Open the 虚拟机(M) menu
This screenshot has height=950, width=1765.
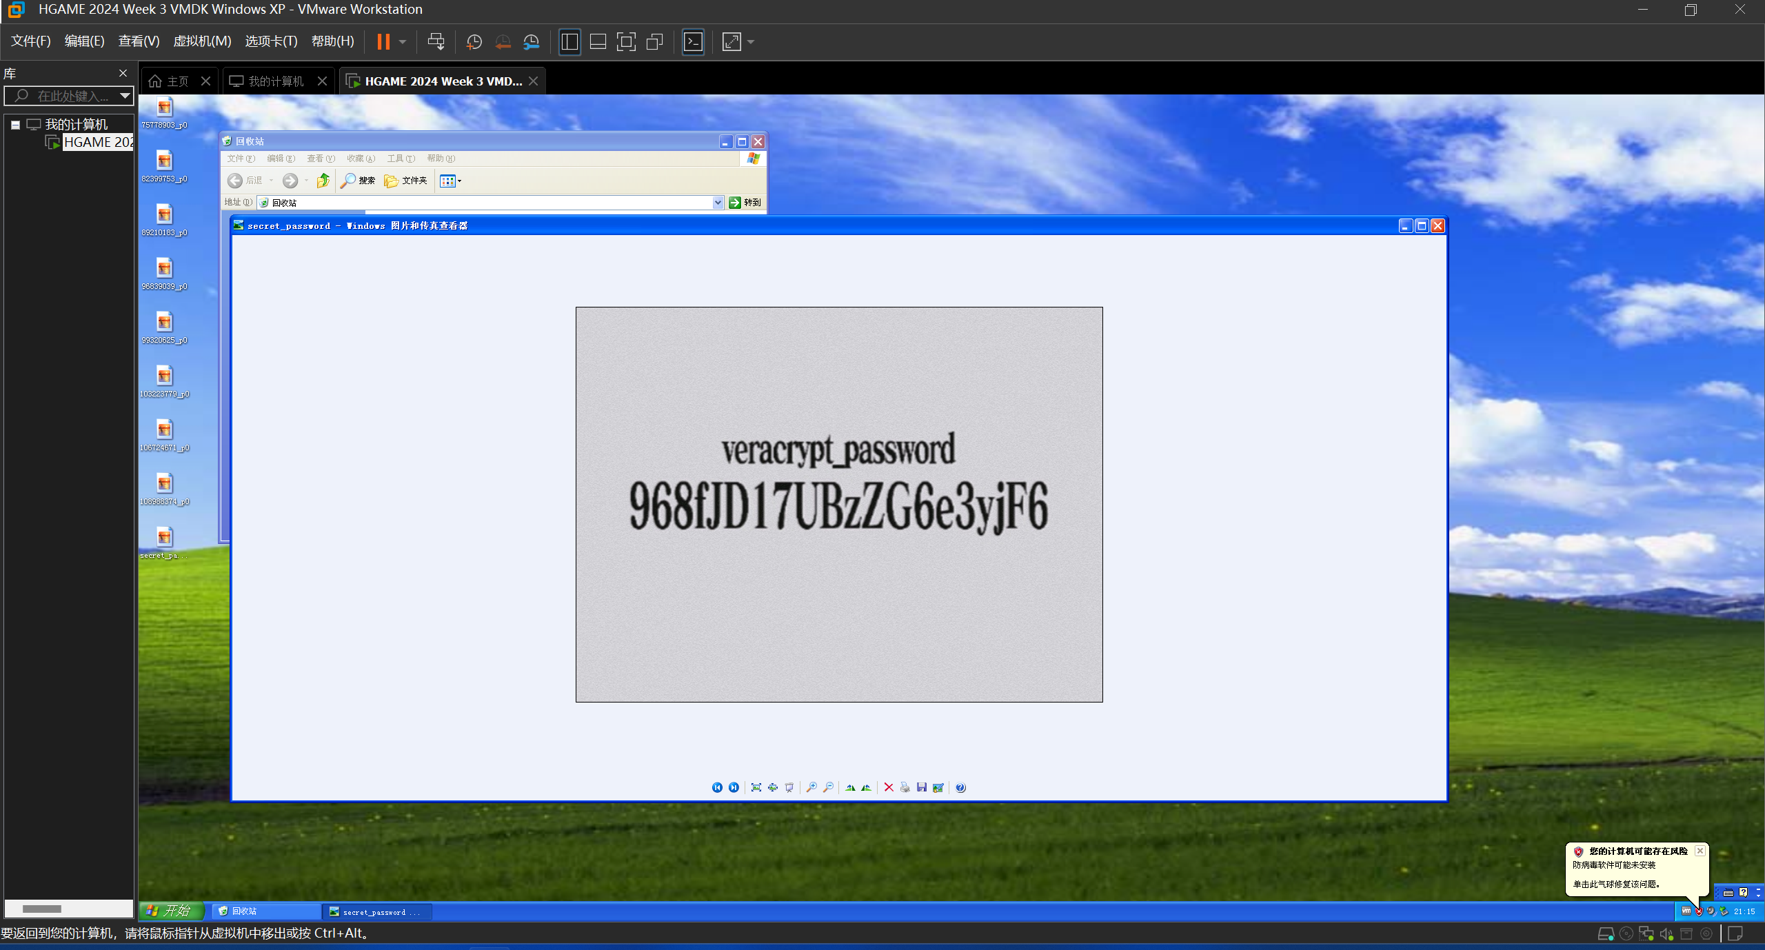pyautogui.click(x=202, y=41)
